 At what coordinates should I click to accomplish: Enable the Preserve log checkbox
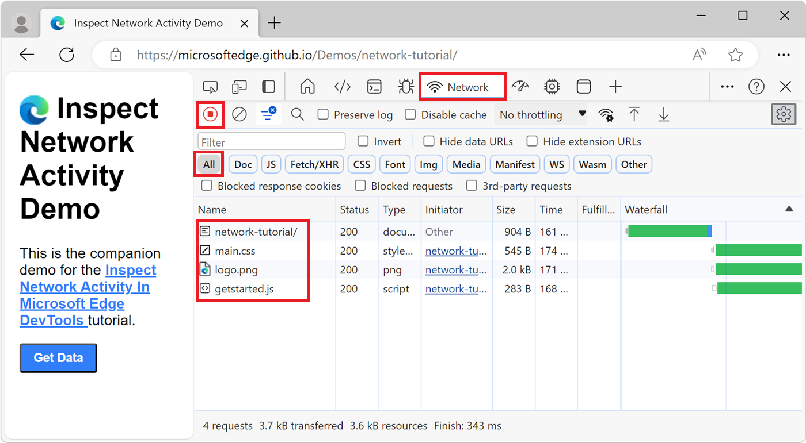point(323,114)
